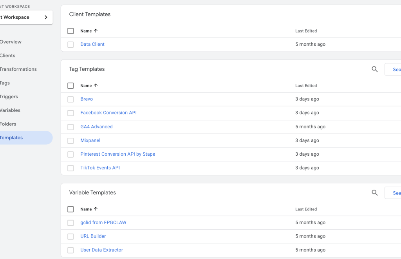Screen dimensions: 401x259
Task: Open the Data Client template
Action: 92,44
